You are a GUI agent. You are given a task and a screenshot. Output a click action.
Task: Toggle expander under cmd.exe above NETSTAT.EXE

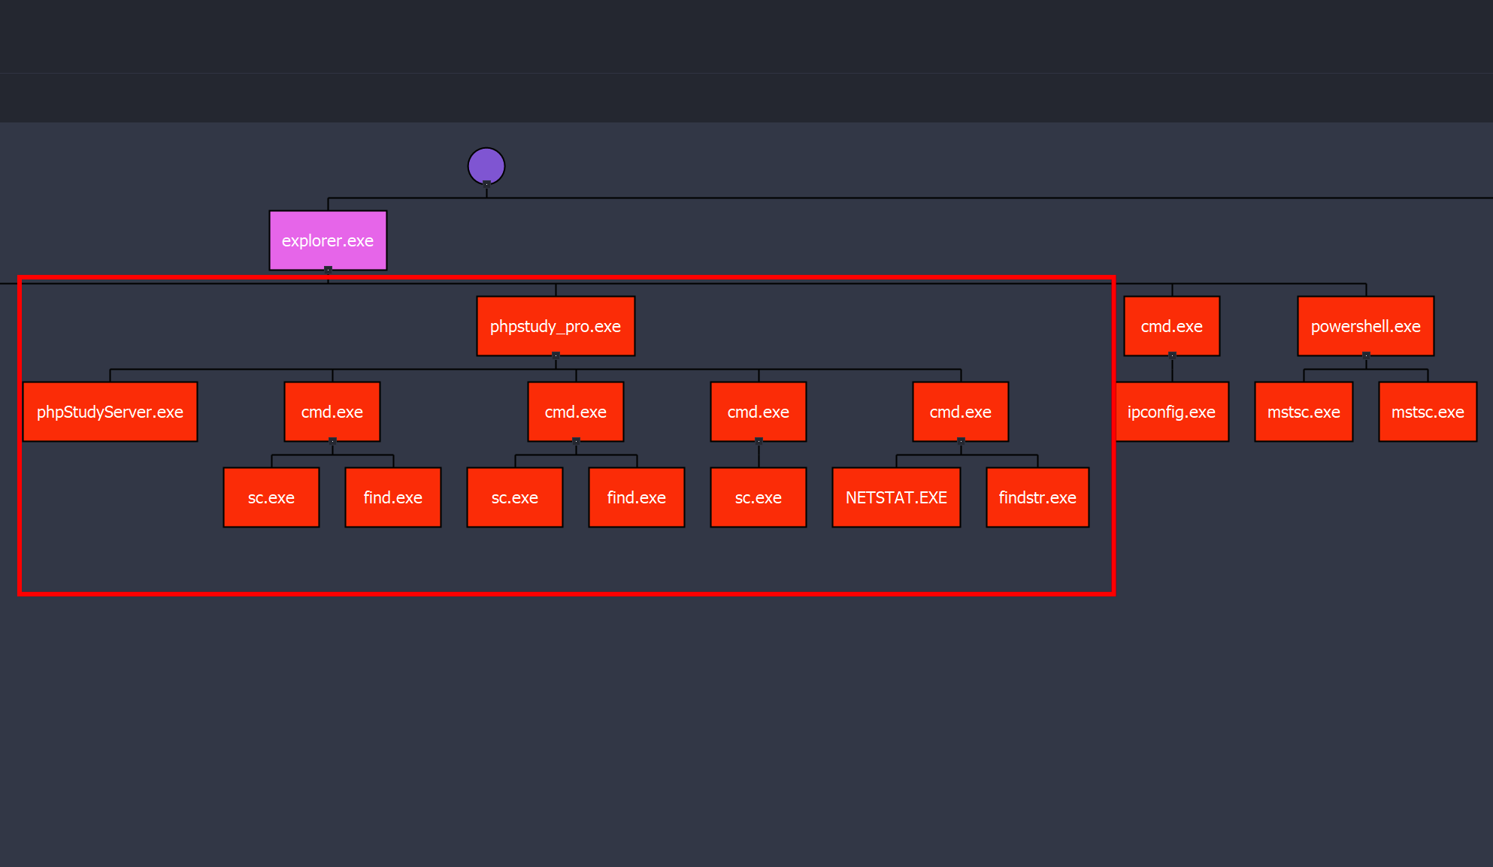[961, 441]
